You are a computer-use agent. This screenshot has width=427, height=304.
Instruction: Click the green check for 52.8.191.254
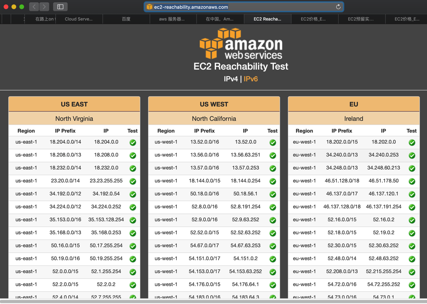pos(273,207)
